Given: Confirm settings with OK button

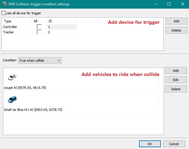Looking at the screenshot, I should point(150,144).
